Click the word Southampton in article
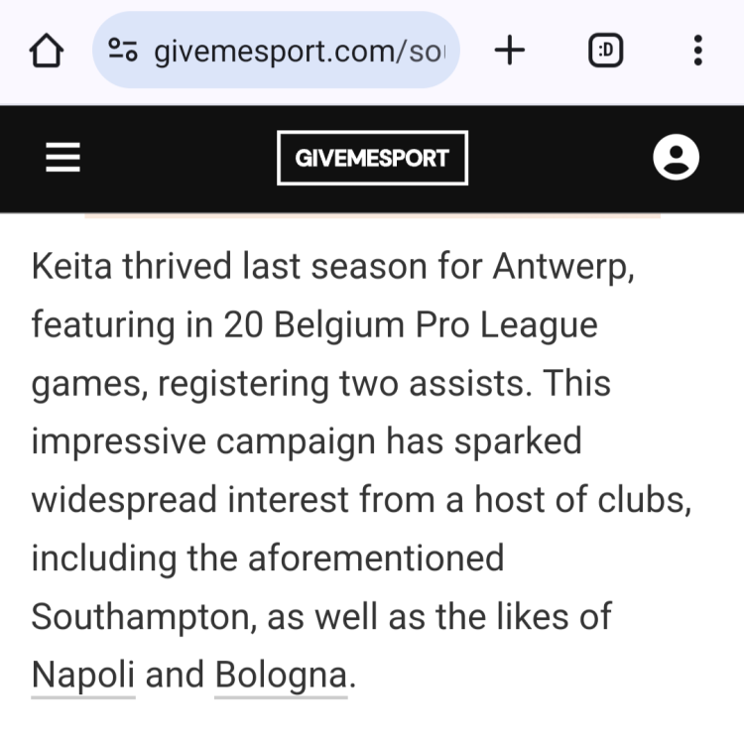 pos(147,616)
